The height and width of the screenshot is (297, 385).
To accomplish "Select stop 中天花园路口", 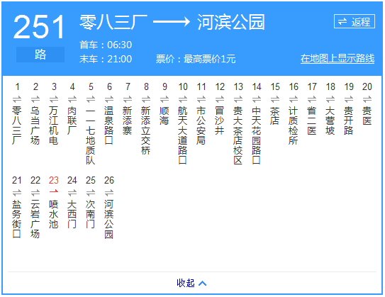I will (257, 135).
